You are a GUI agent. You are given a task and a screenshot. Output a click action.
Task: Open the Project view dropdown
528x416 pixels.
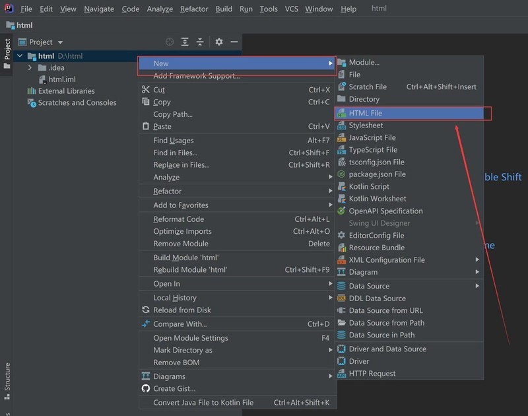tap(60, 42)
